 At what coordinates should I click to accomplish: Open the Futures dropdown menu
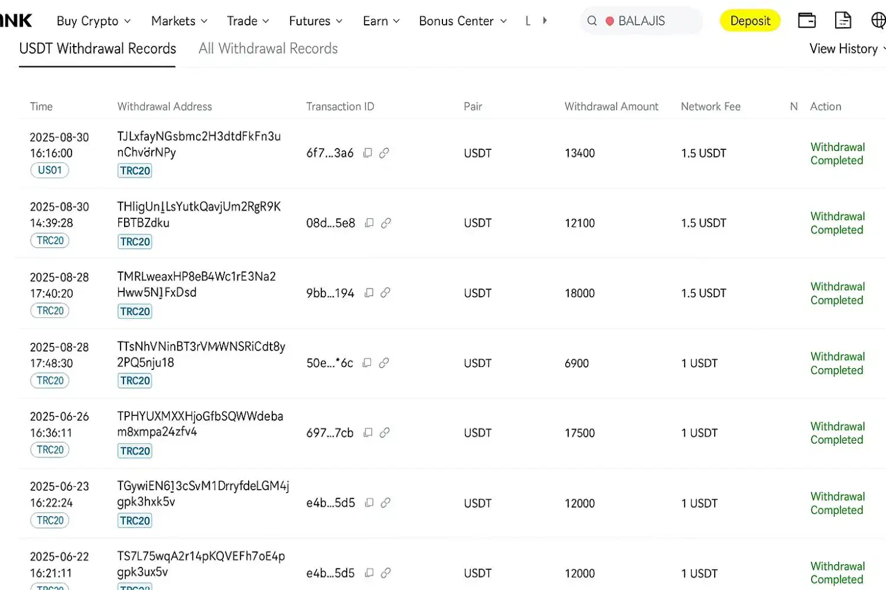click(315, 21)
